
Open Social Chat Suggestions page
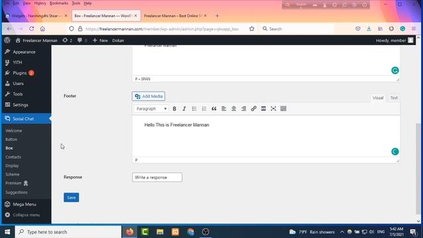pyautogui.click(x=17, y=192)
